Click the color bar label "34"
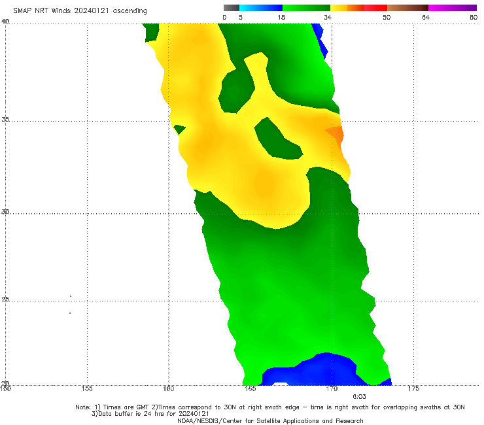 [328, 18]
